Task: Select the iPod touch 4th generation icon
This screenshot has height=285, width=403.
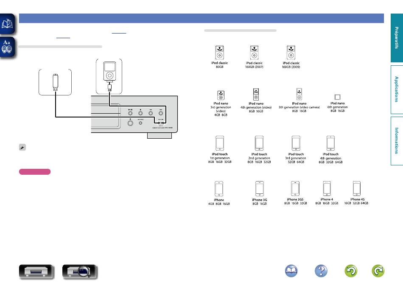Action: 330,143
